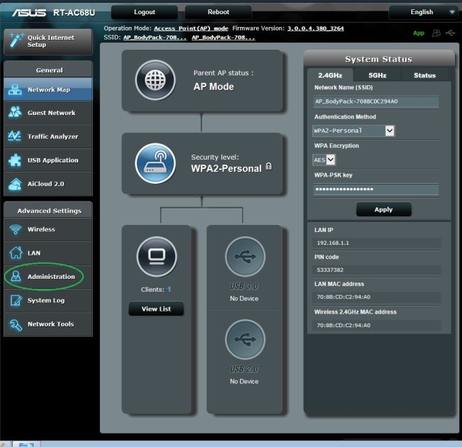Click the globe icon for Parent AP status
The height and width of the screenshot is (447, 462).
[x=155, y=79]
